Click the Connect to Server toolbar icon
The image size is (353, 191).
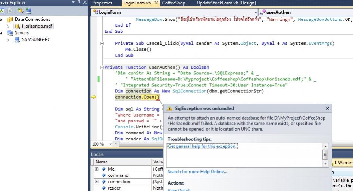pos(29,11)
